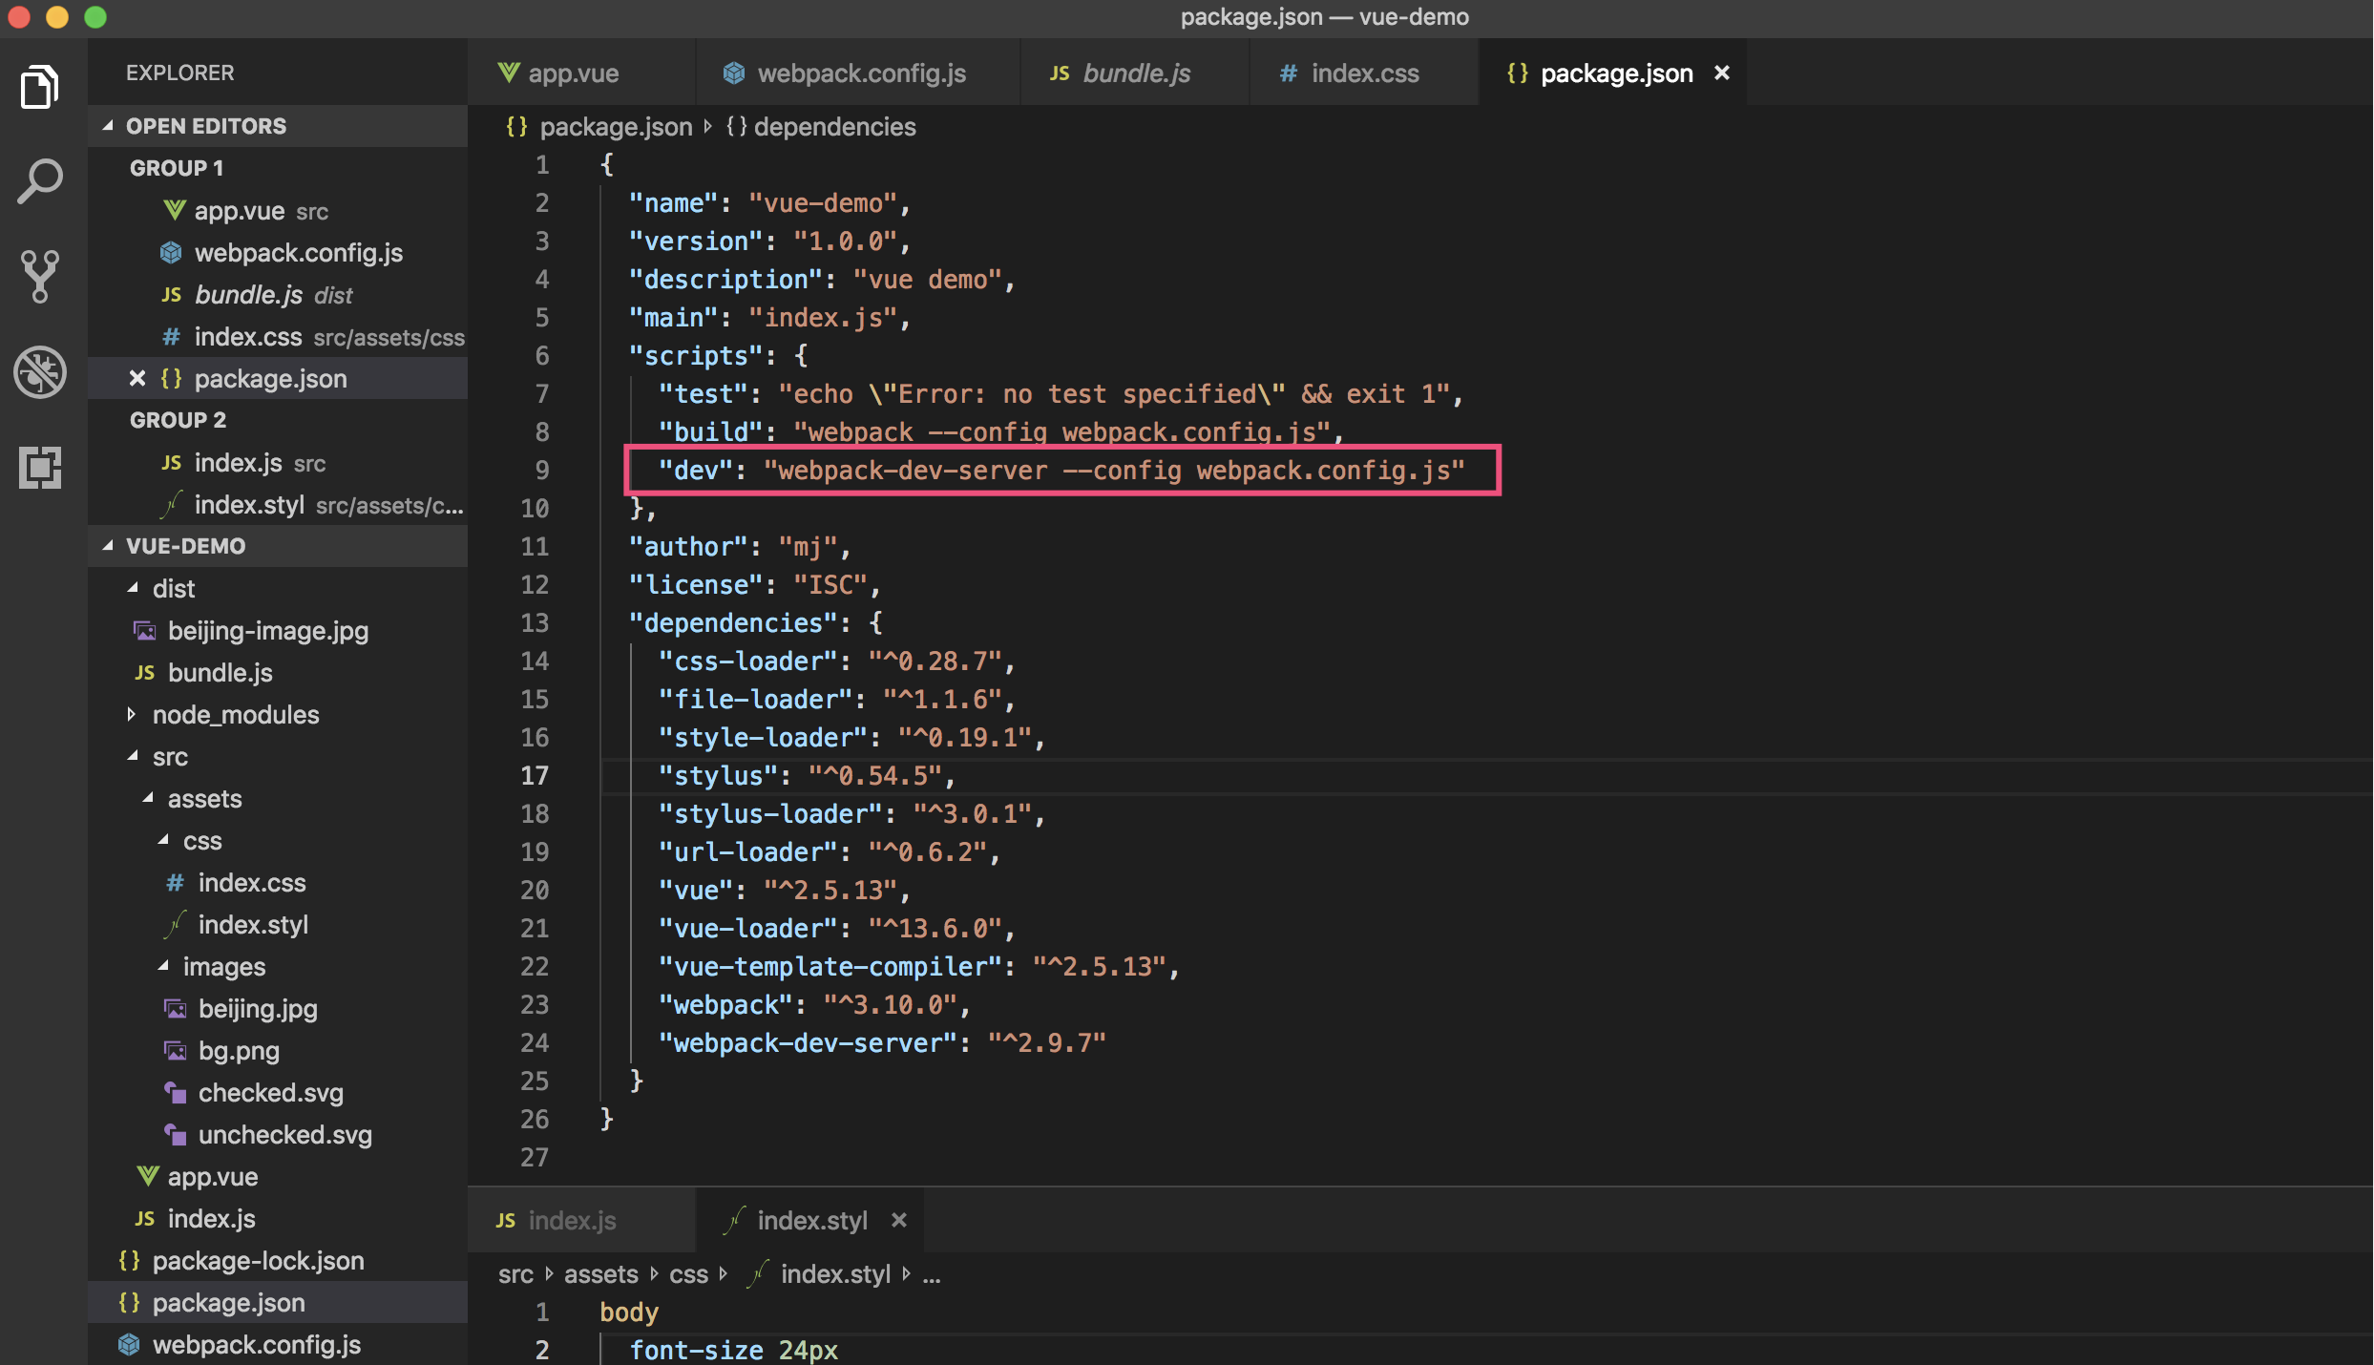This screenshot has width=2374, height=1365.
Task: Open unchecked.svg in images folder
Action: [278, 1134]
